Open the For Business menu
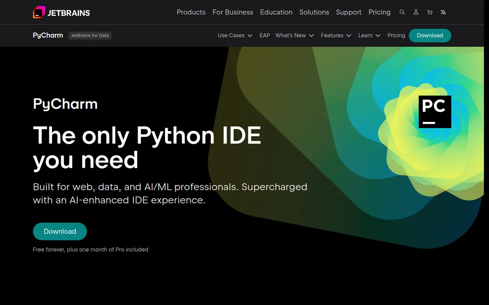The width and height of the screenshot is (489, 305). point(233,12)
